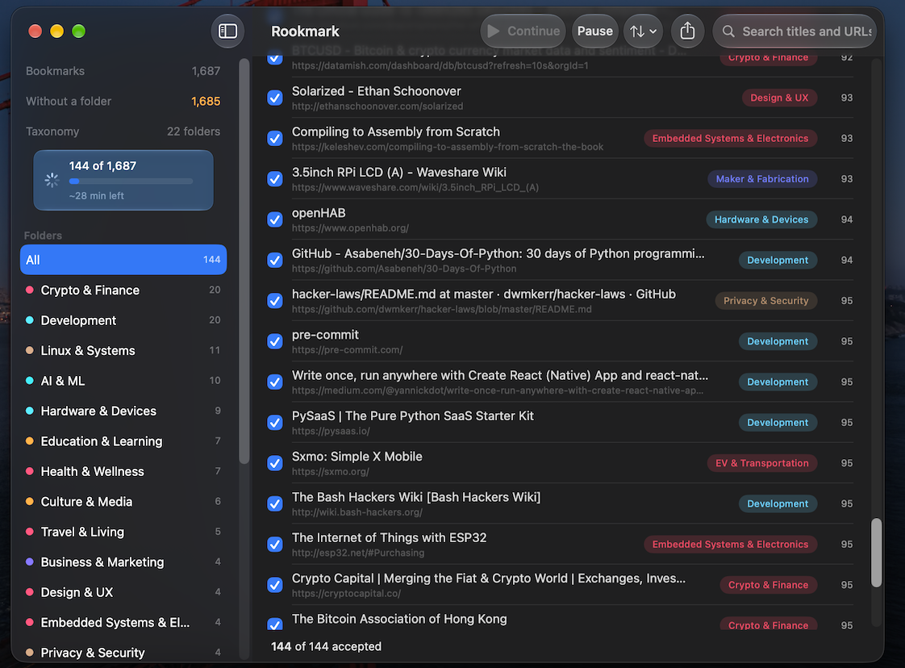Open the Privacy & Security sidebar folder
905x668 pixels.
coord(123,653)
